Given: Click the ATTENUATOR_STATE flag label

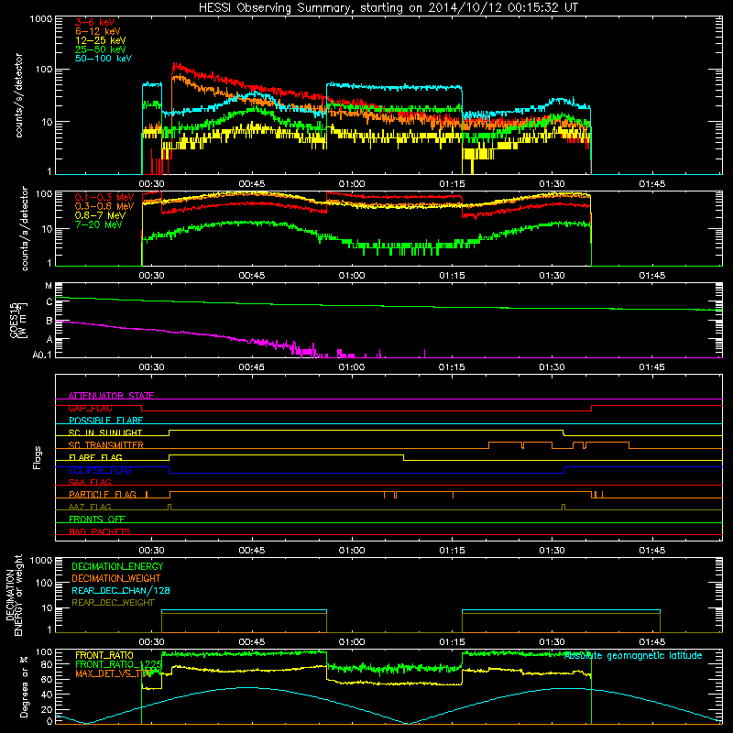Looking at the screenshot, I should coord(111,396).
